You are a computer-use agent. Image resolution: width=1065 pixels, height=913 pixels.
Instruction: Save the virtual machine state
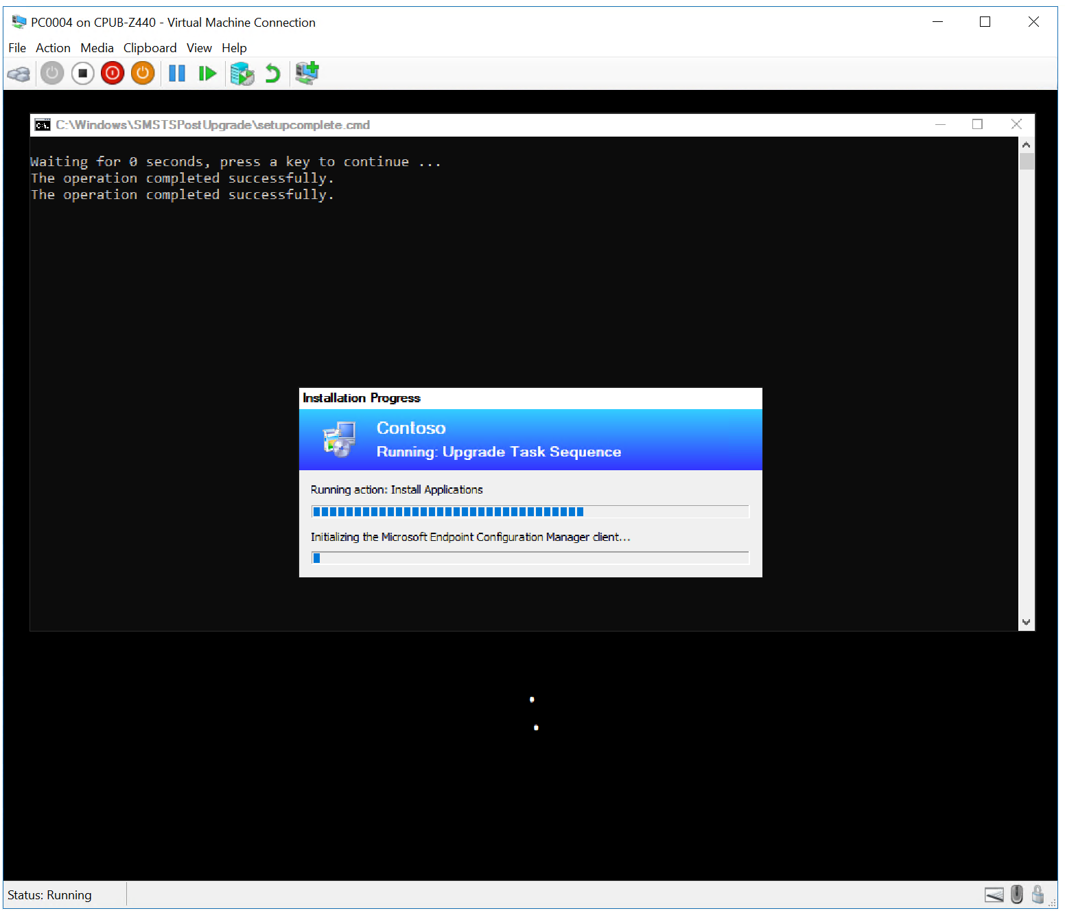[x=143, y=73]
